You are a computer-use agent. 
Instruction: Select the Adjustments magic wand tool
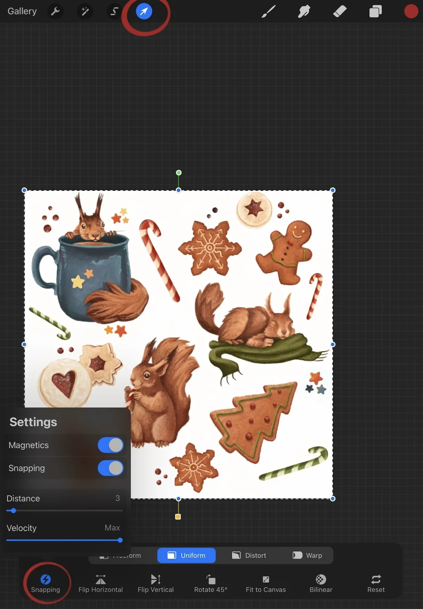pyautogui.click(x=85, y=11)
